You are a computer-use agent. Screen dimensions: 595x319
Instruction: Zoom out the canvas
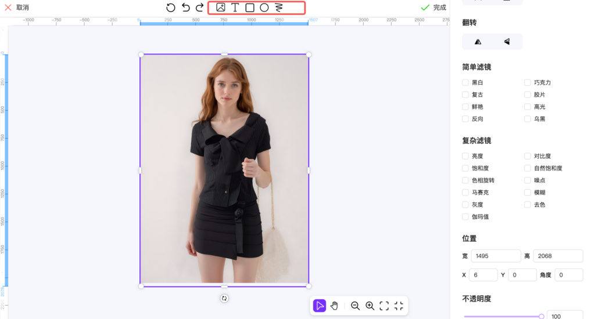click(355, 306)
